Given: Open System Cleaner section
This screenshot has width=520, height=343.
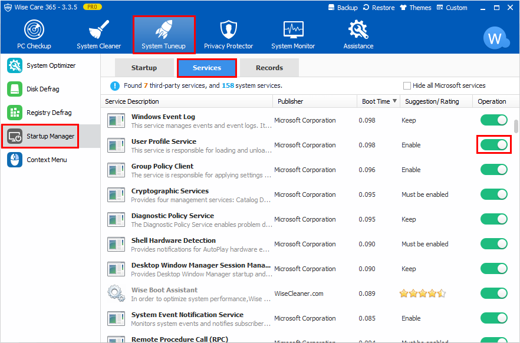Looking at the screenshot, I should [x=99, y=34].
